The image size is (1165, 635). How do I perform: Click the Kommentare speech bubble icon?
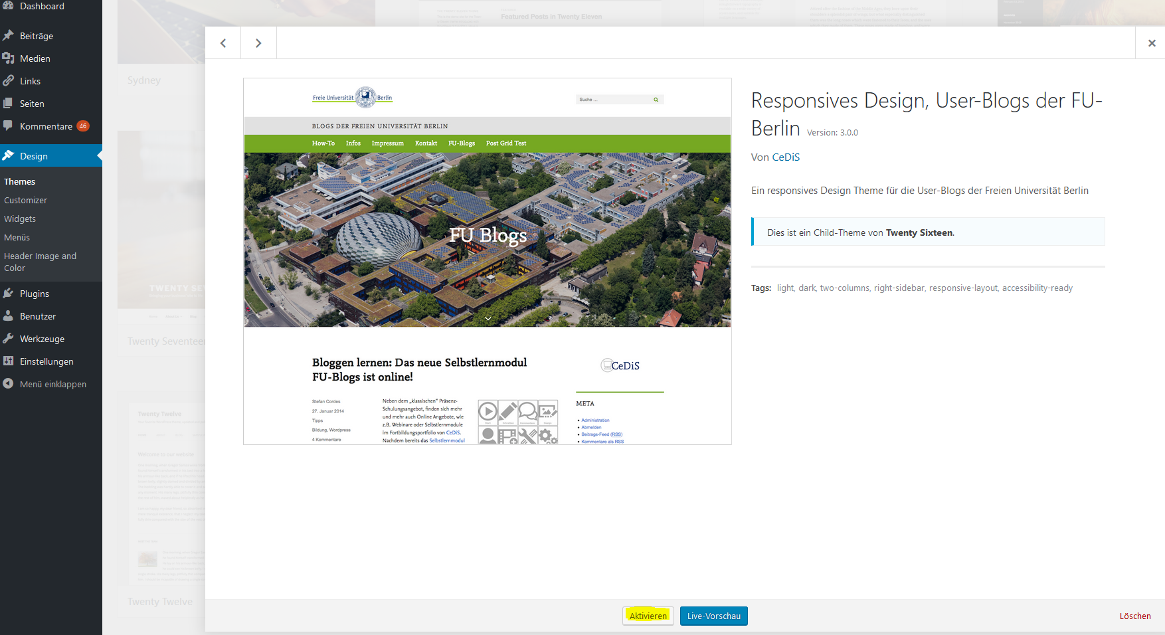(x=8, y=126)
